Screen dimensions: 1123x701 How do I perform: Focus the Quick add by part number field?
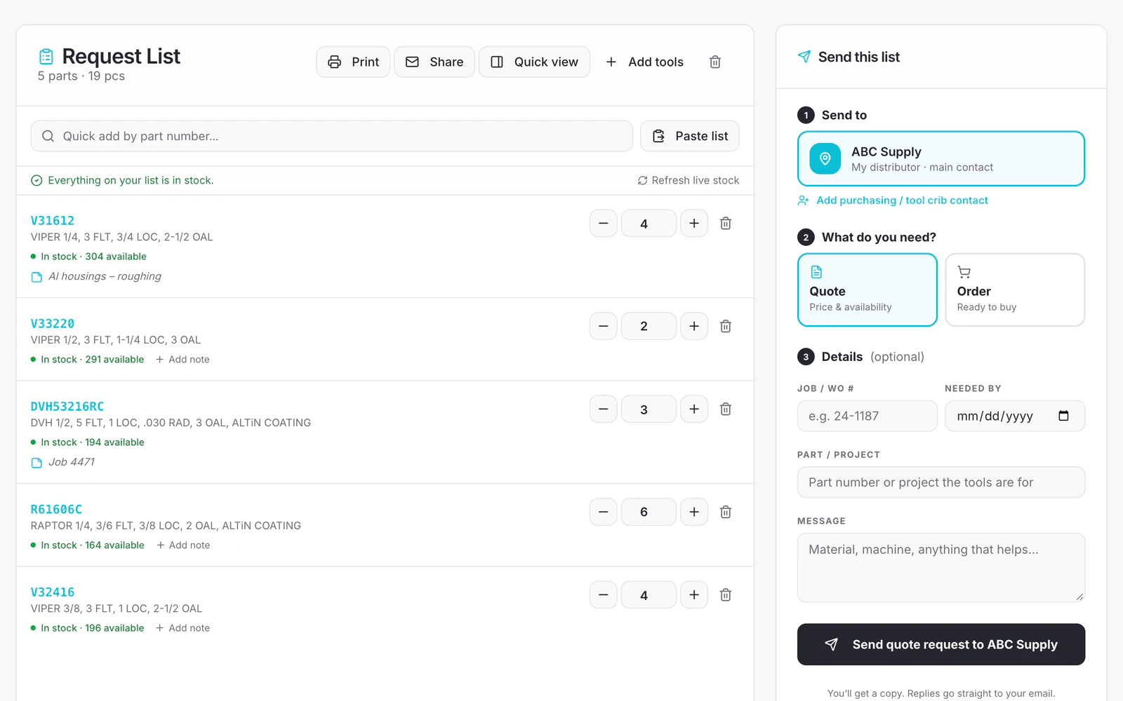pyautogui.click(x=331, y=136)
